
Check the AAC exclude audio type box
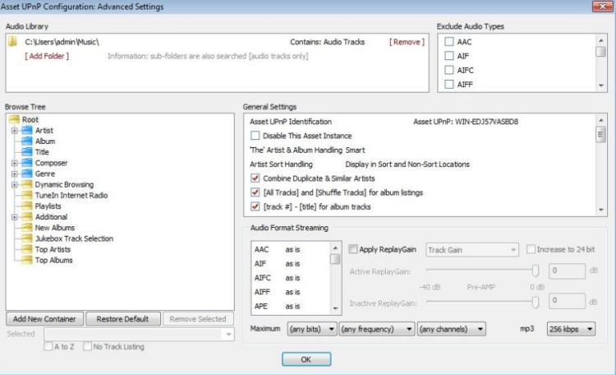pos(449,42)
